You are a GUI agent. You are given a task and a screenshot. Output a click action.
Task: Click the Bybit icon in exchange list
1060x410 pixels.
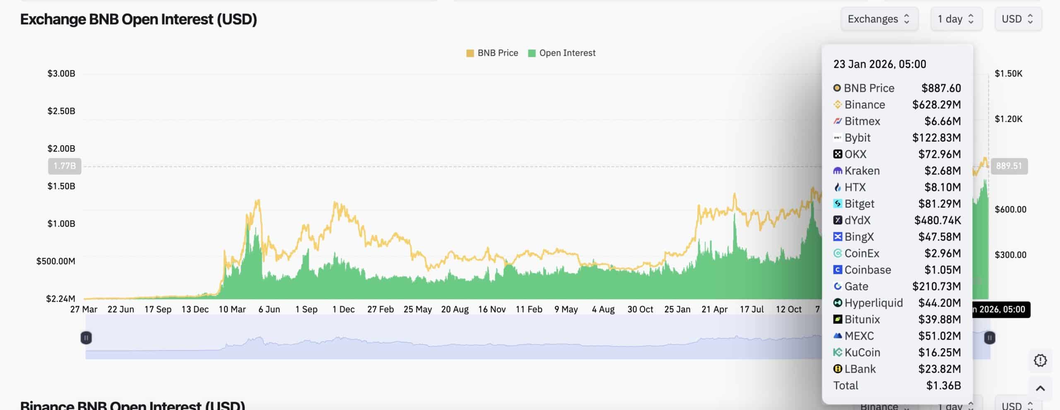pyautogui.click(x=837, y=138)
